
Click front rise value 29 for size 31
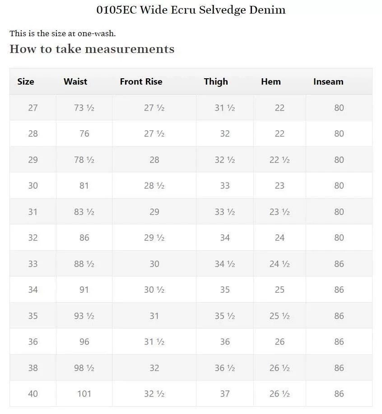click(154, 212)
